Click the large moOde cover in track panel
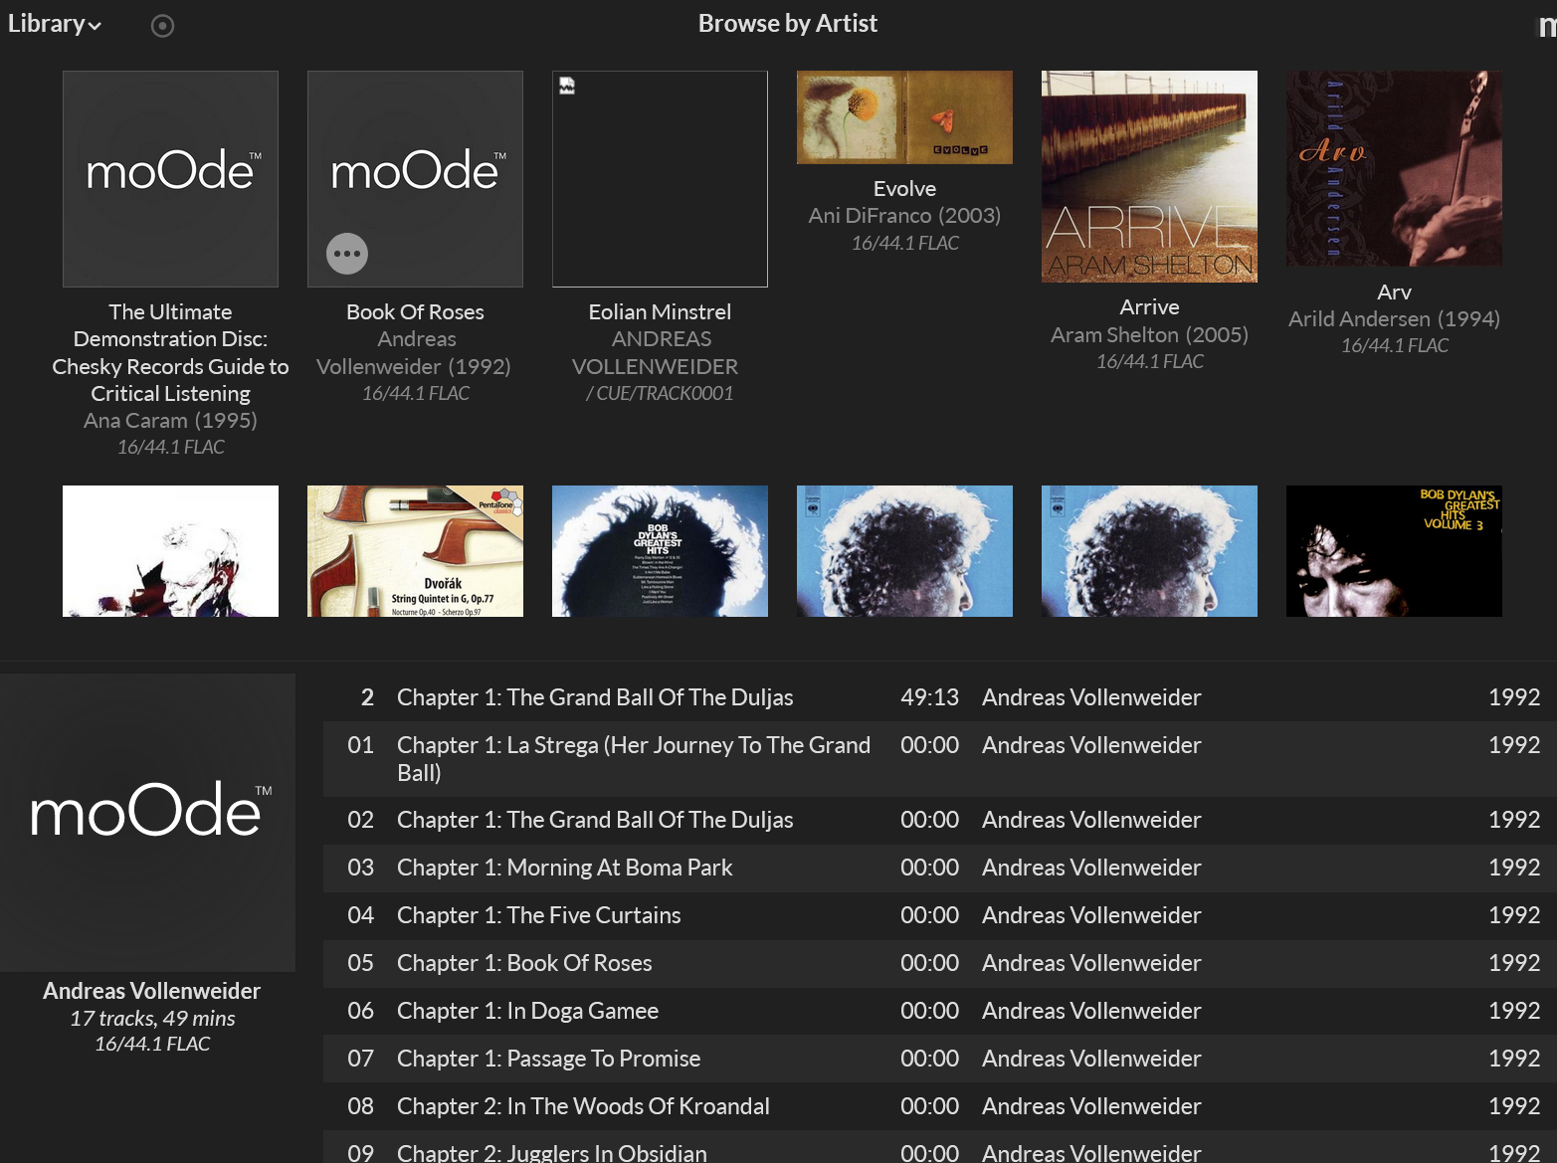The height and width of the screenshot is (1163, 1557). point(147,823)
